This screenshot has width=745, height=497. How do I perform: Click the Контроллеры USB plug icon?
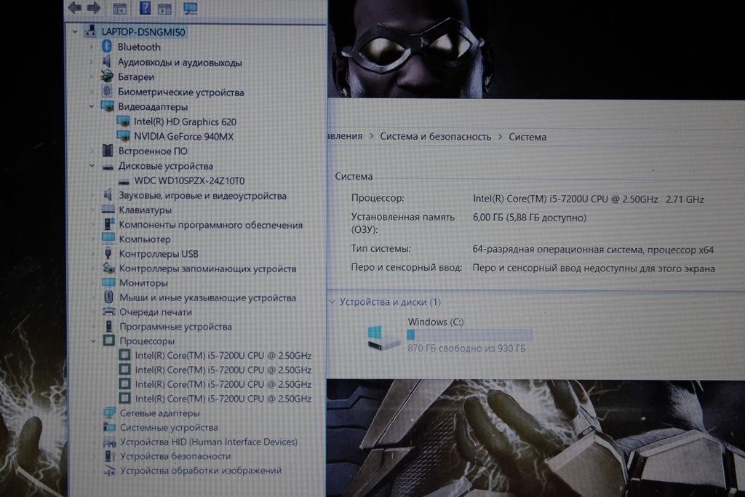point(108,253)
